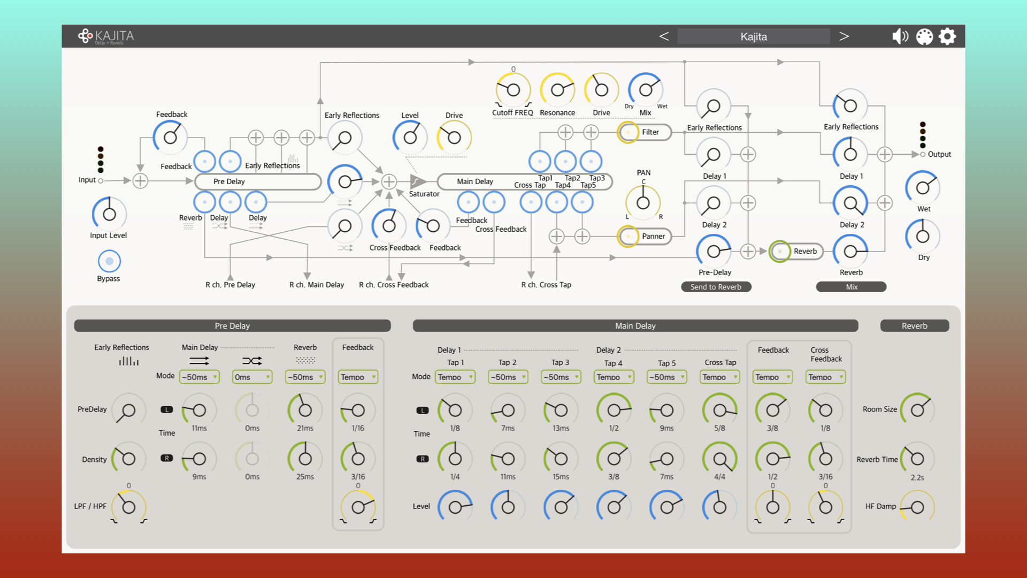Open Pre Delay Main Delay mode dropdown ~50ms
1027x578 pixels.
point(199,377)
